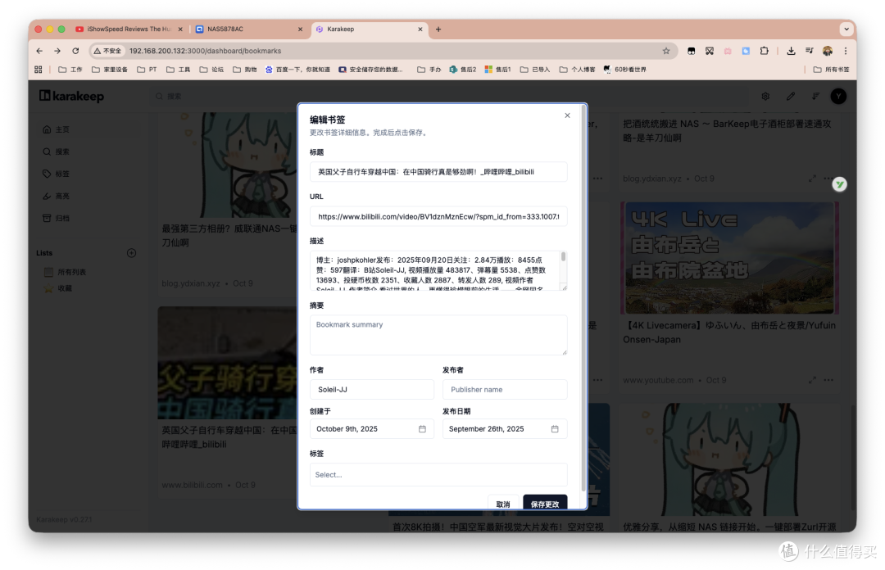Open the sort order icon in header
The width and height of the screenshot is (885, 570).
pos(815,96)
